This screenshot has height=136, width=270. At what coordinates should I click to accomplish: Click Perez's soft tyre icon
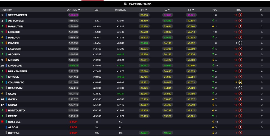[x=240, y=116]
